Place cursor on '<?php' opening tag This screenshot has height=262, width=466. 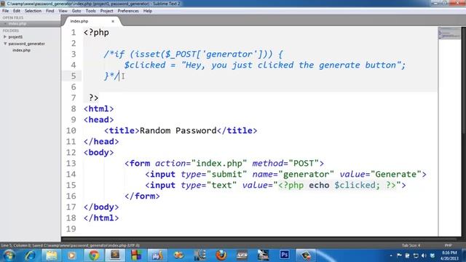[96, 32]
